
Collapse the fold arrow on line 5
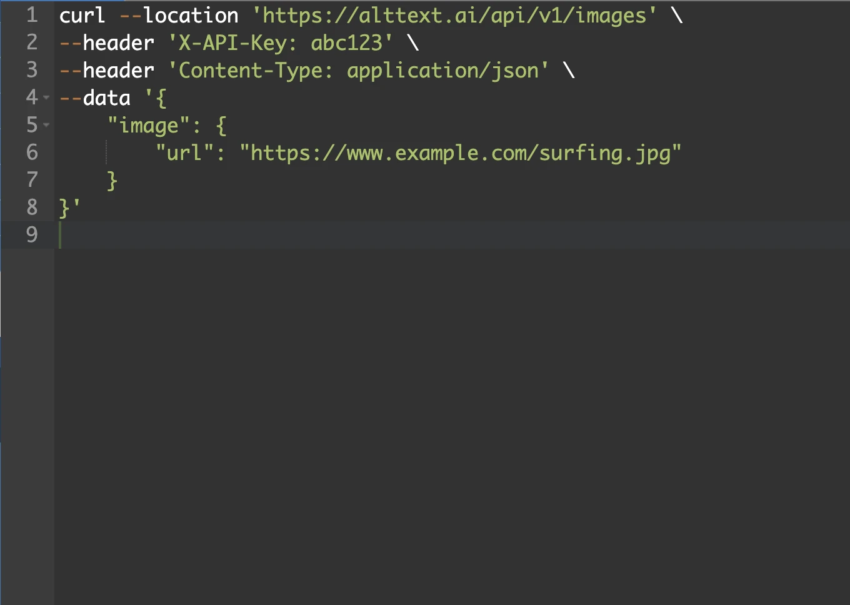pyautogui.click(x=46, y=125)
